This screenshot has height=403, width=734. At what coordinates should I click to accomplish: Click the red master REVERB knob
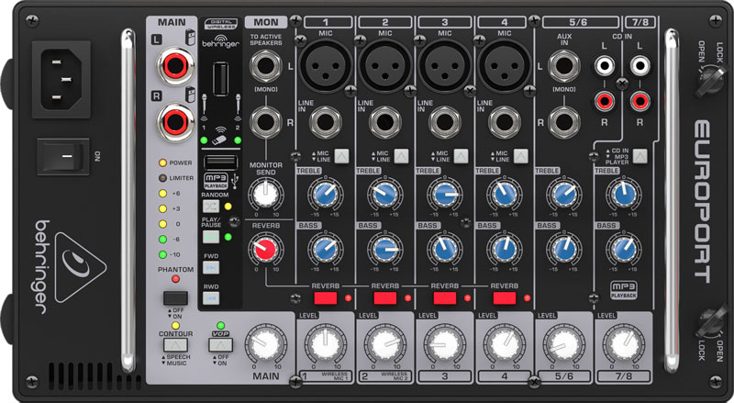pos(266,249)
